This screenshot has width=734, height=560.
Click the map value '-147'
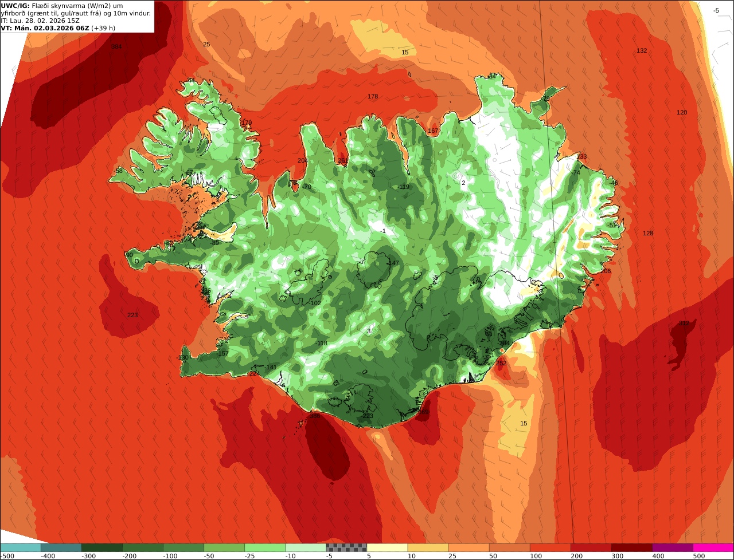click(x=393, y=263)
